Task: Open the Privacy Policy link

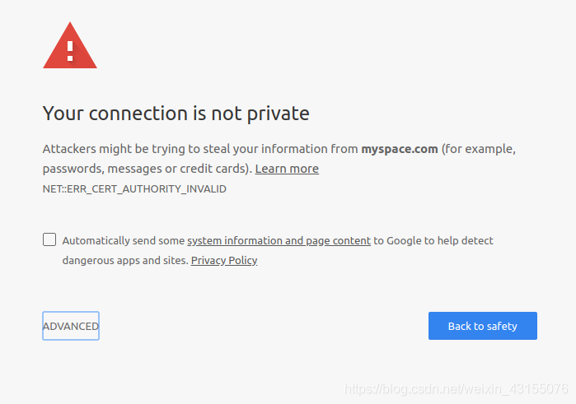Action: (x=224, y=260)
